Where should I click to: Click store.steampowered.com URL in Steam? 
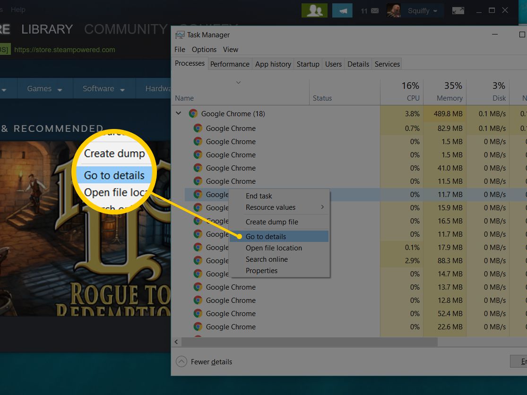[x=65, y=50]
